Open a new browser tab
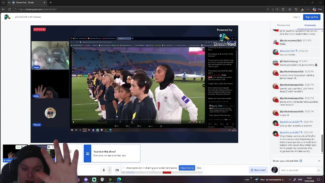325x183 pixels. point(51,3)
